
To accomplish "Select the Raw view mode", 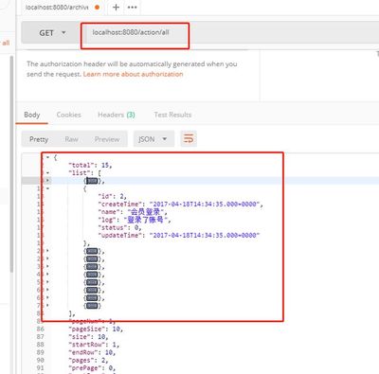I will (x=71, y=139).
